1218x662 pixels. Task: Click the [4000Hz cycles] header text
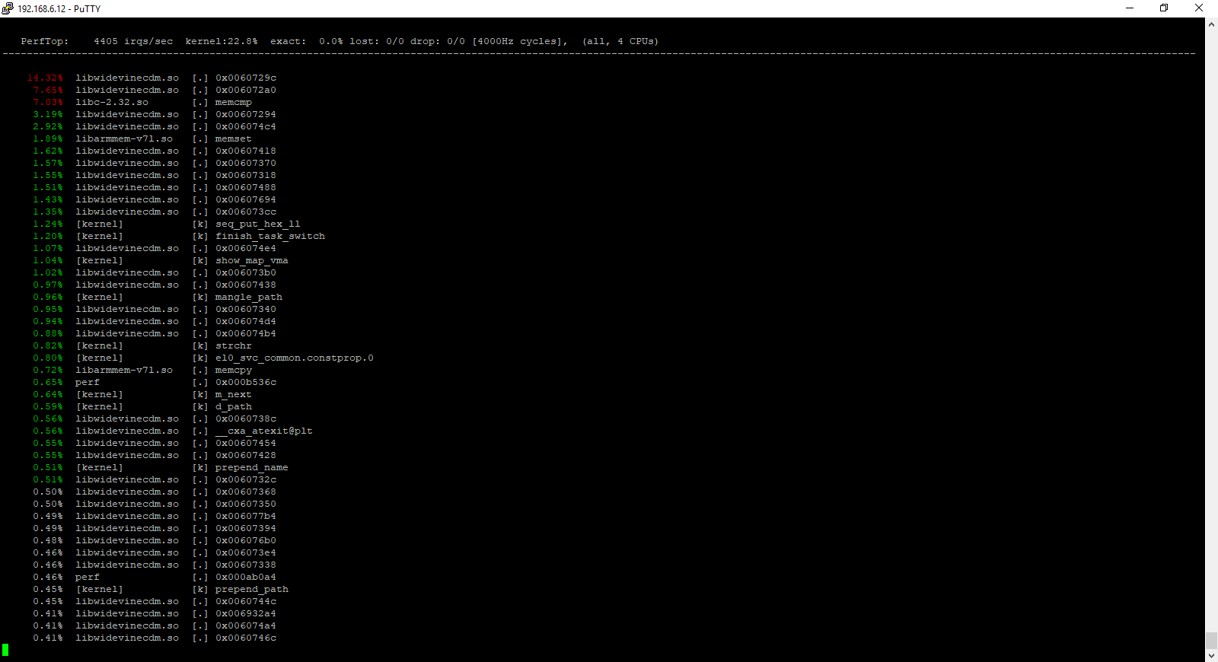(519, 41)
